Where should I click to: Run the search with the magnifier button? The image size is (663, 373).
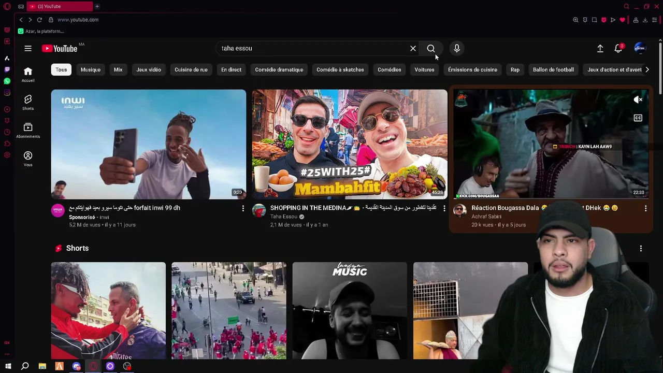[431, 48]
